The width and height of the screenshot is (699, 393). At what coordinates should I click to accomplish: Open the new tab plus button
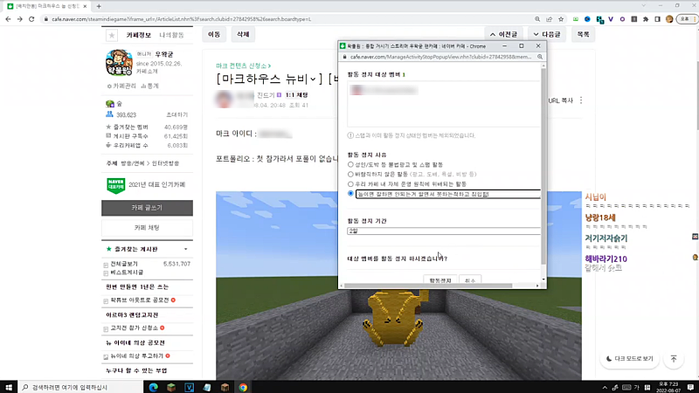[x=99, y=6]
